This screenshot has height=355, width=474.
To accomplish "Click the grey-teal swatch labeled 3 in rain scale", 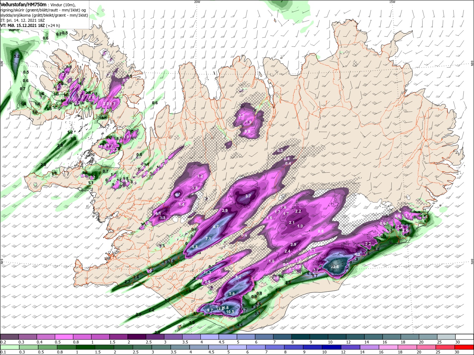I will [x=161, y=347].
